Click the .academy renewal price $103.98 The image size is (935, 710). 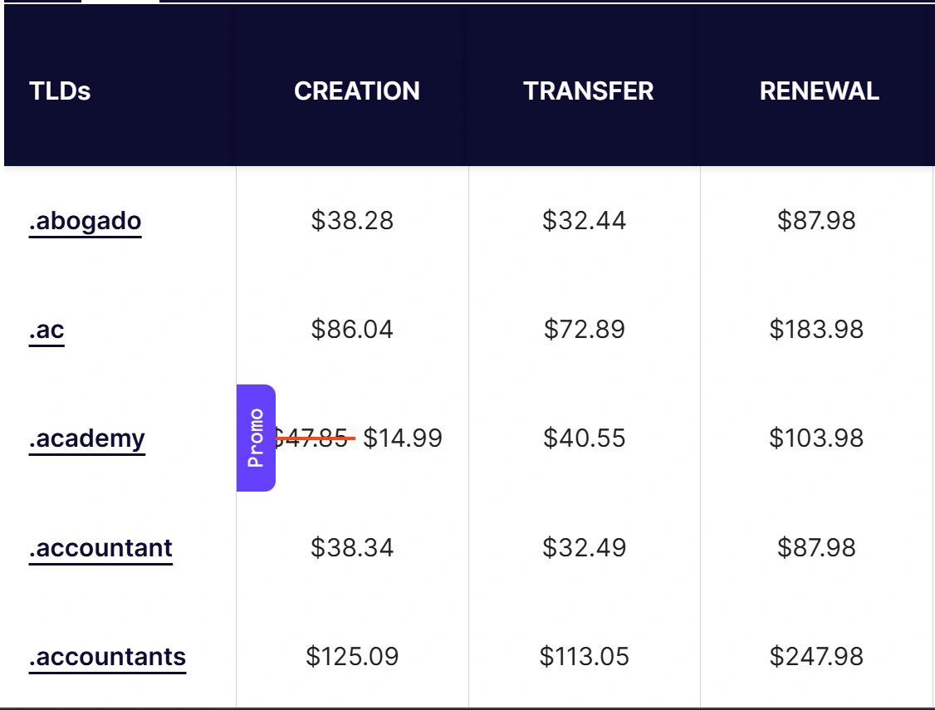[816, 438]
